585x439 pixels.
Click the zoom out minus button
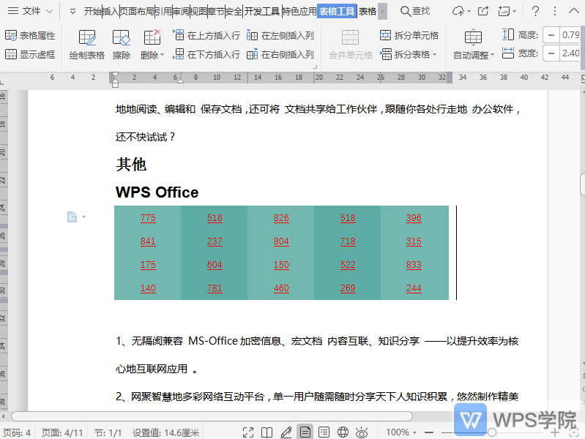click(429, 432)
